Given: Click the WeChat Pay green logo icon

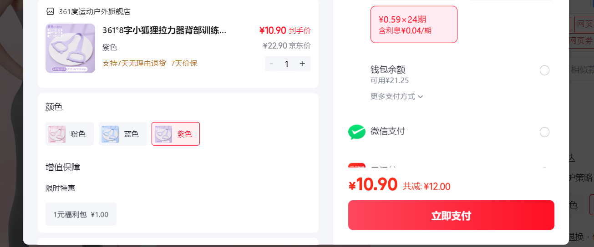Looking at the screenshot, I should click(357, 132).
